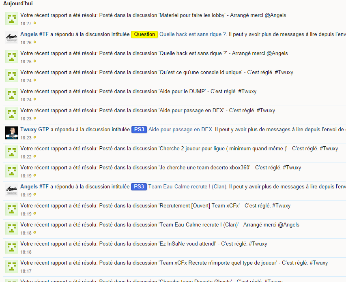Image resolution: width=346 pixels, height=282 pixels.
Task: Open thread link 'Aide pour passage en DEX'
Action: coord(180,129)
